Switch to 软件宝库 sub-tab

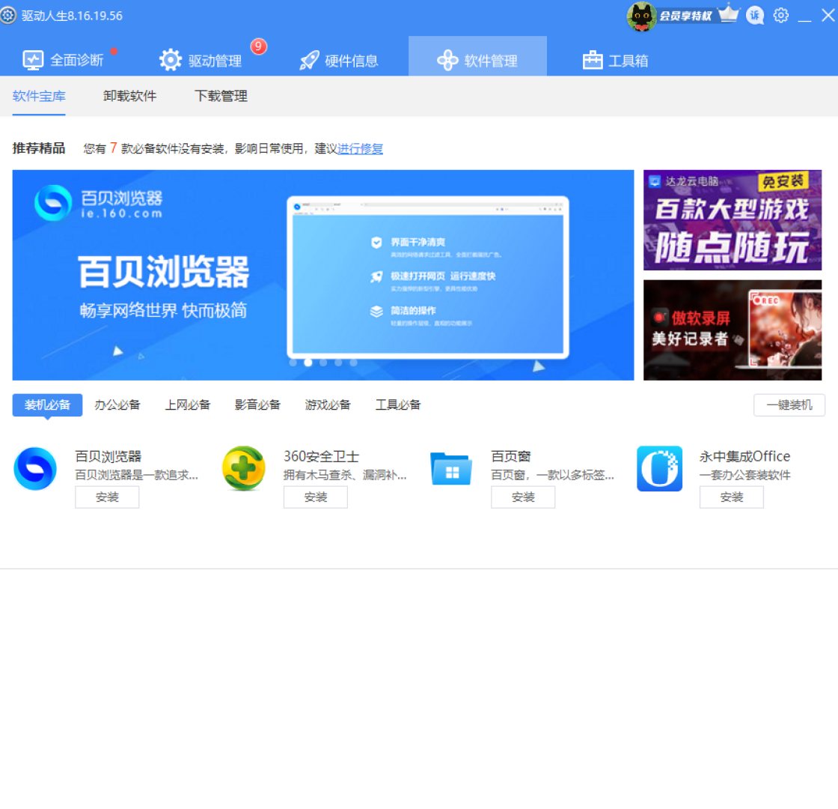tap(39, 97)
